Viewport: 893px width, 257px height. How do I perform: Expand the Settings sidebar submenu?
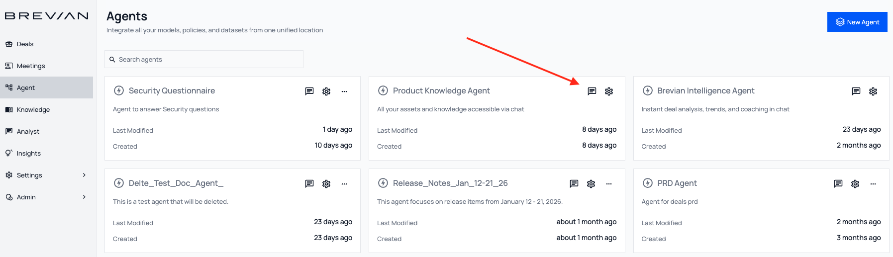(x=84, y=175)
